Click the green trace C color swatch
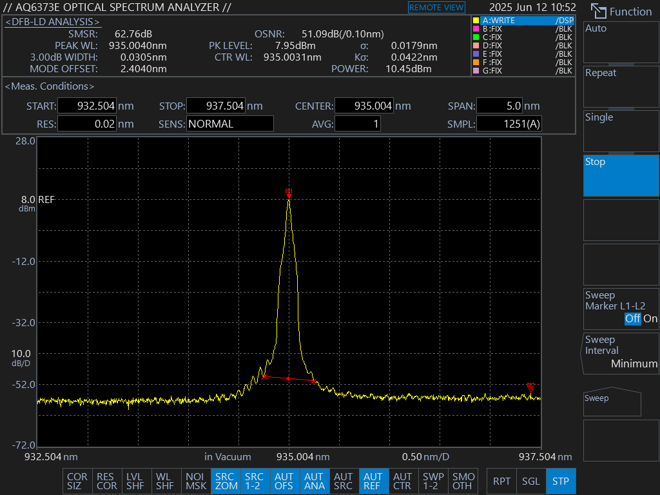660x495 pixels. tap(476, 37)
